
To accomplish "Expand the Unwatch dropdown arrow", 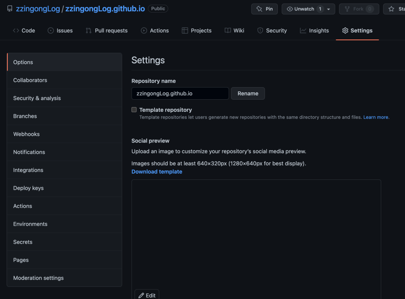I will pos(328,9).
